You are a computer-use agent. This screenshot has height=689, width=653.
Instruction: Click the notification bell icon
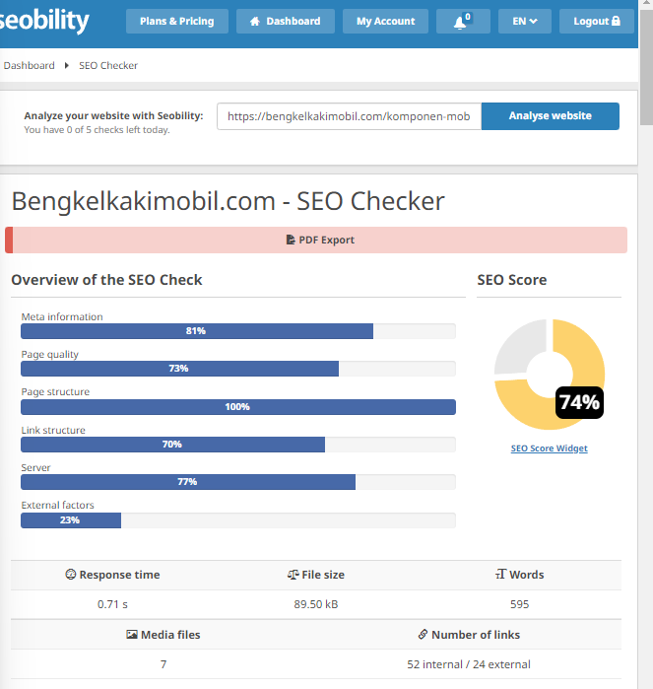[x=460, y=22]
